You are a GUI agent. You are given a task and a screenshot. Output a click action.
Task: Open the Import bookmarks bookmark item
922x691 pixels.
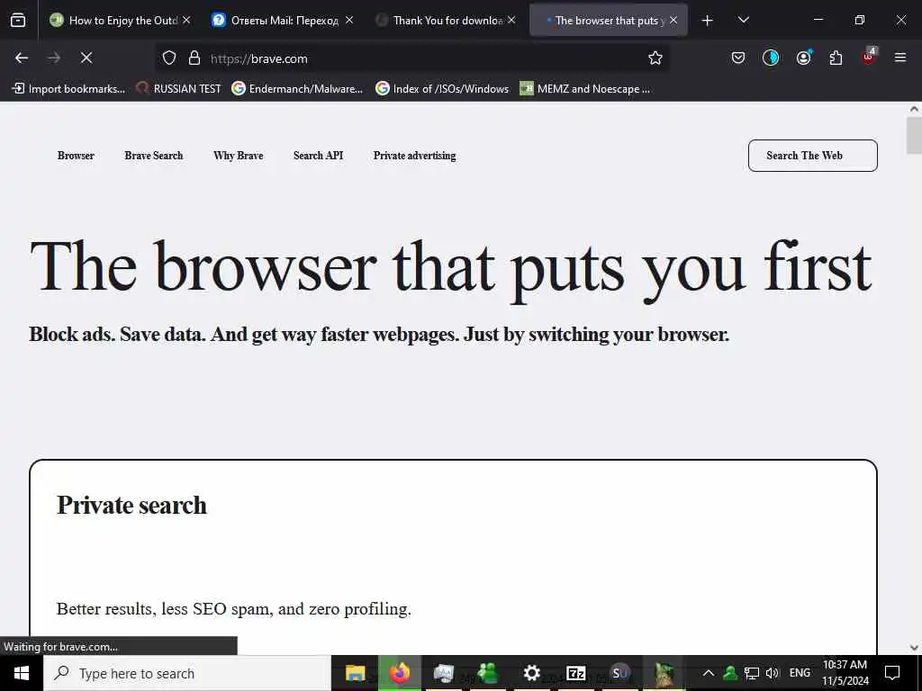(x=68, y=89)
